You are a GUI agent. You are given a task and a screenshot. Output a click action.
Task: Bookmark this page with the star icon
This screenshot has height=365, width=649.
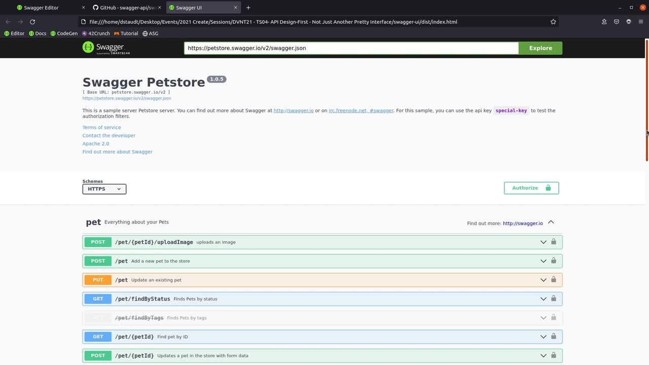coord(553,22)
